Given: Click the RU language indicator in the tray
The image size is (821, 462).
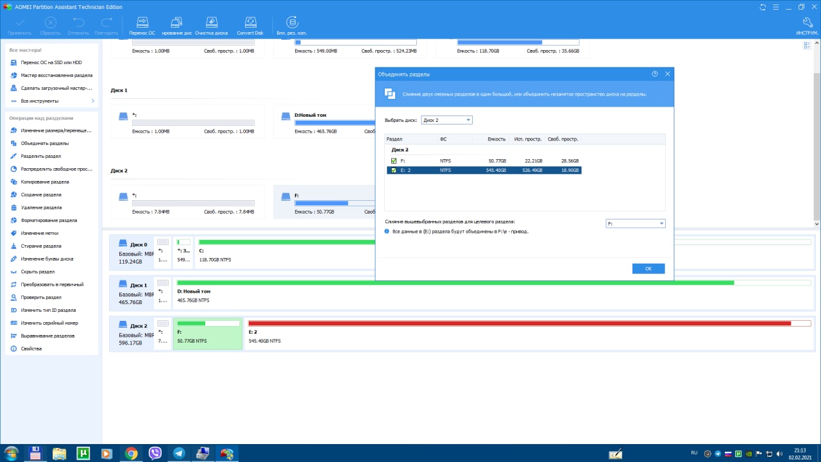Looking at the screenshot, I should pyautogui.click(x=694, y=453).
